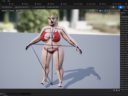Open the Character viewport menu
The image size is (128, 96).
coord(4,11)
